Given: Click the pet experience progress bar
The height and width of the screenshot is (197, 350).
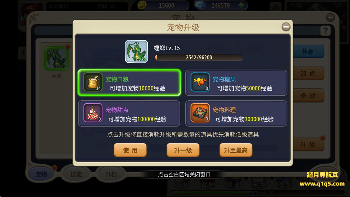Looking at the screenshot, I should [199, 57].
